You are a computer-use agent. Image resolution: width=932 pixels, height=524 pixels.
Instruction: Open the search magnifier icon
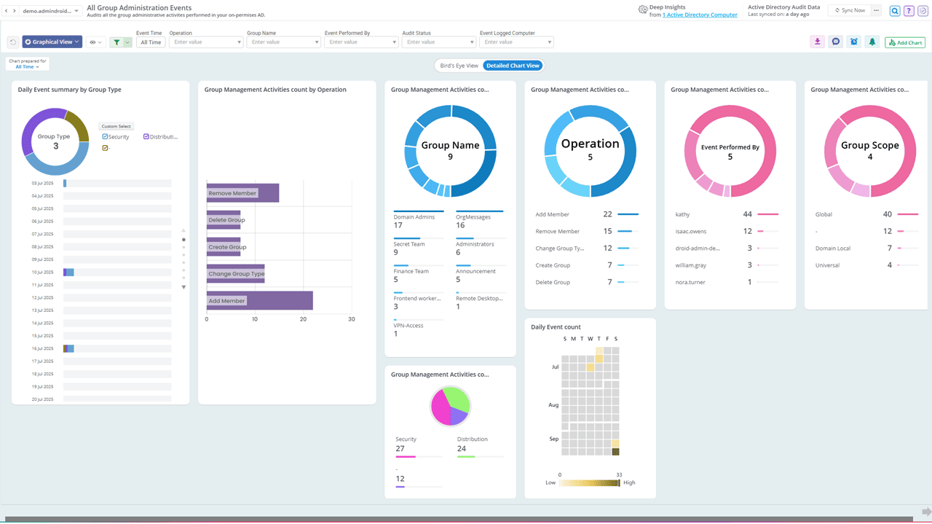click(x=895, y=11)
